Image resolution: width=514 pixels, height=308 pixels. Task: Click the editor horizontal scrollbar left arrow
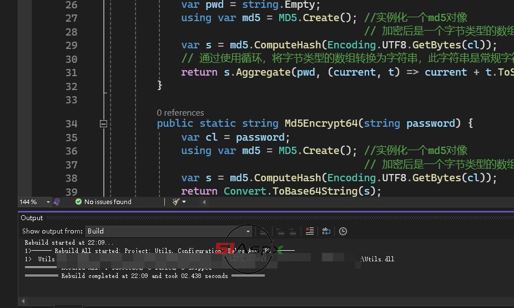[204, 202]
